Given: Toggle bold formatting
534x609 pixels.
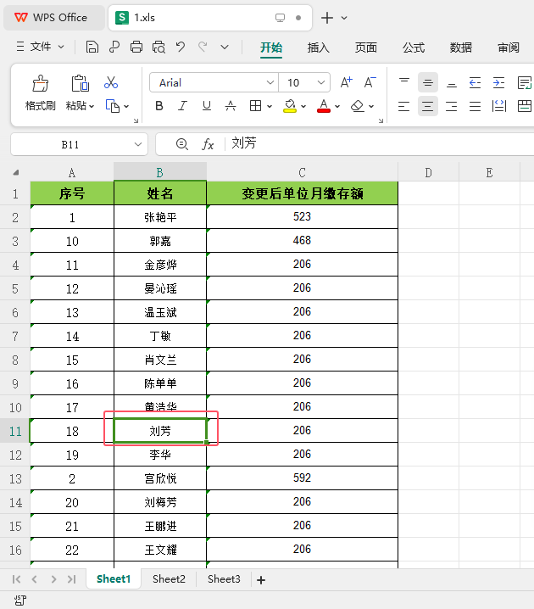Looking at the screenshot, I should pyautogui.click(x=159, y=106).
